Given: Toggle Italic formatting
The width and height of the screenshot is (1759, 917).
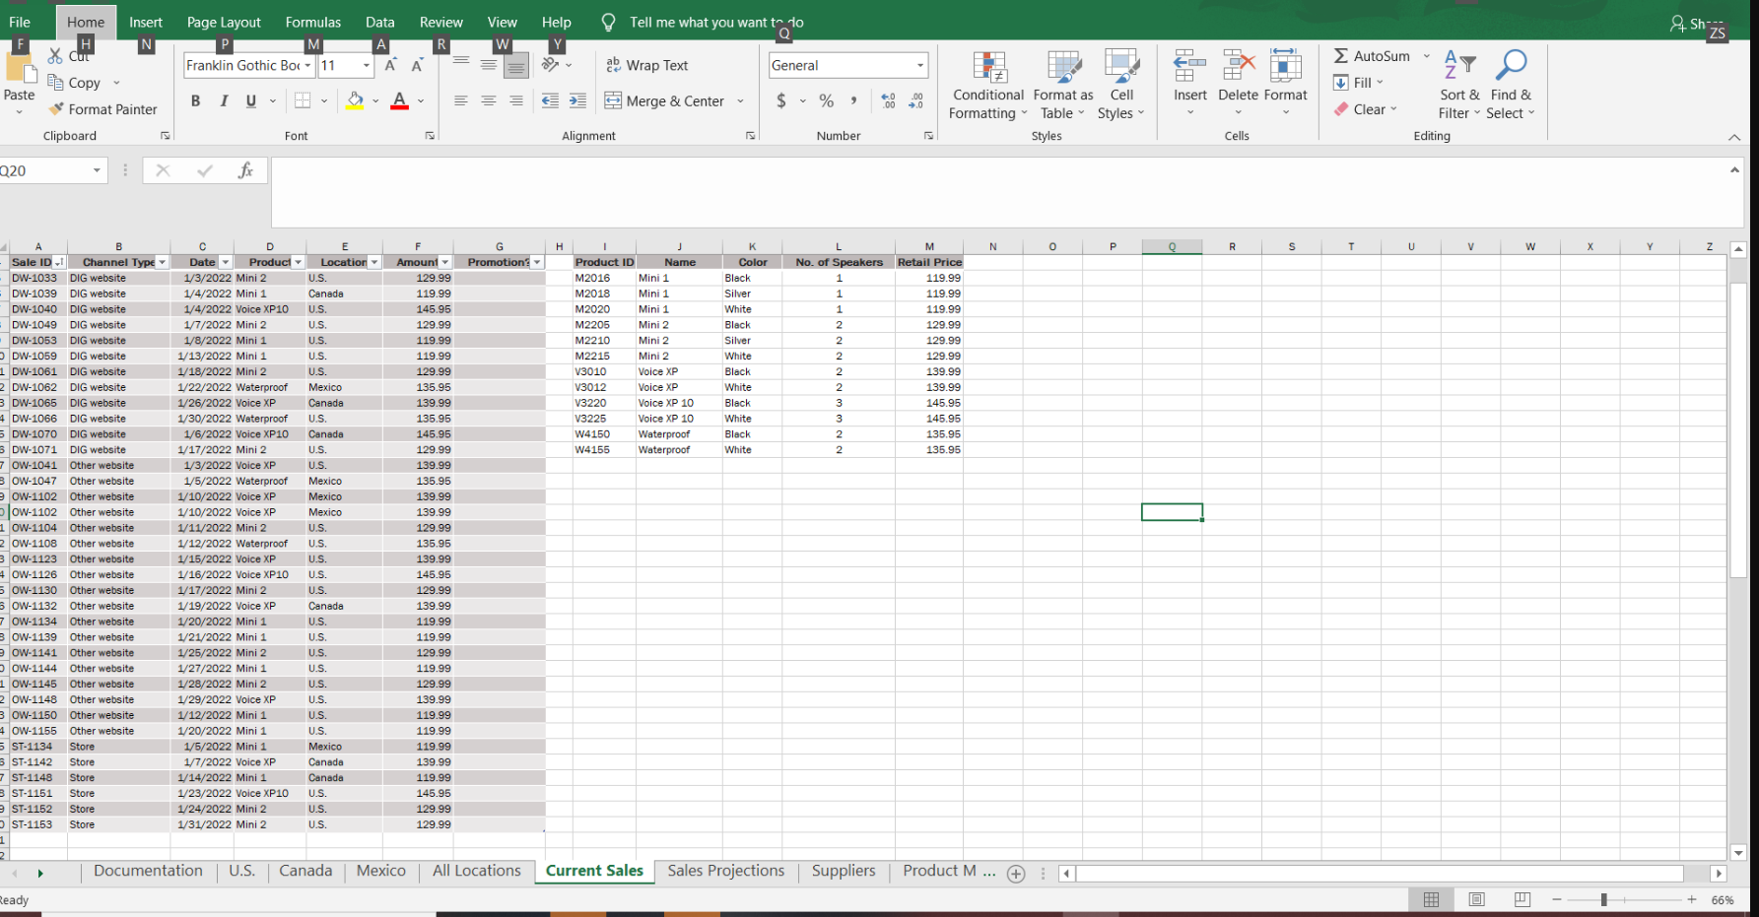Looking at the screenshot, I should tap(224, 100).
